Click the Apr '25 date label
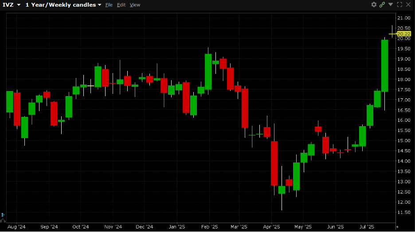415x232 pixels. [271, 227]
